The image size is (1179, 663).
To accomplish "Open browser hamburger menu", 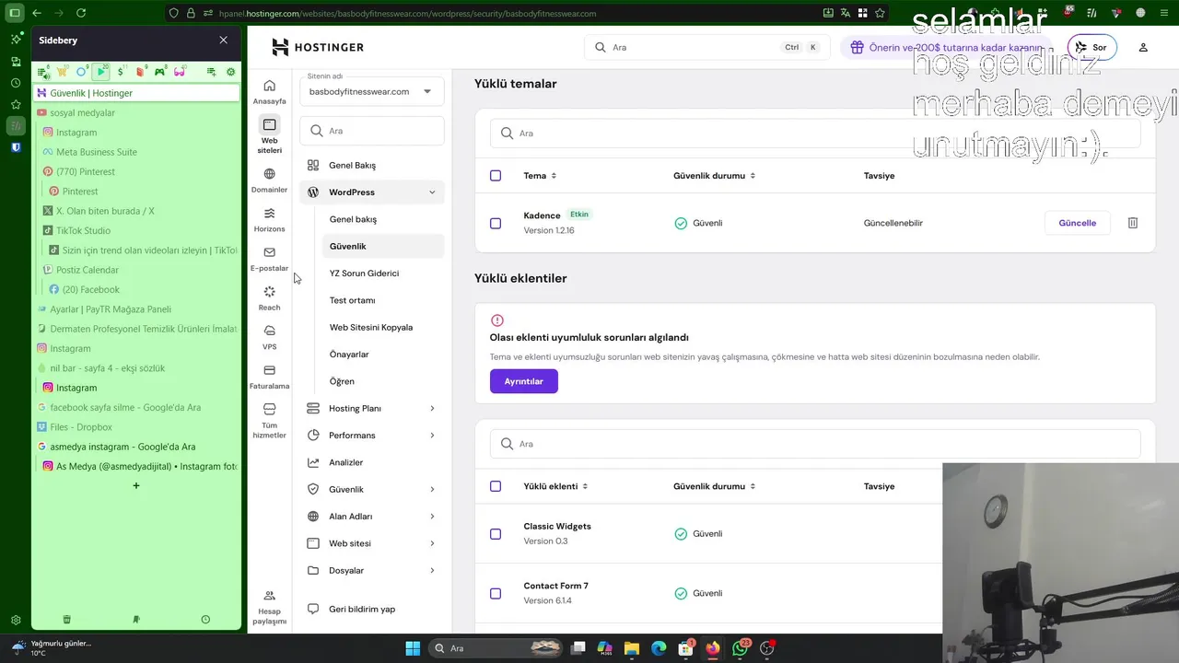I will point(1165,13).
